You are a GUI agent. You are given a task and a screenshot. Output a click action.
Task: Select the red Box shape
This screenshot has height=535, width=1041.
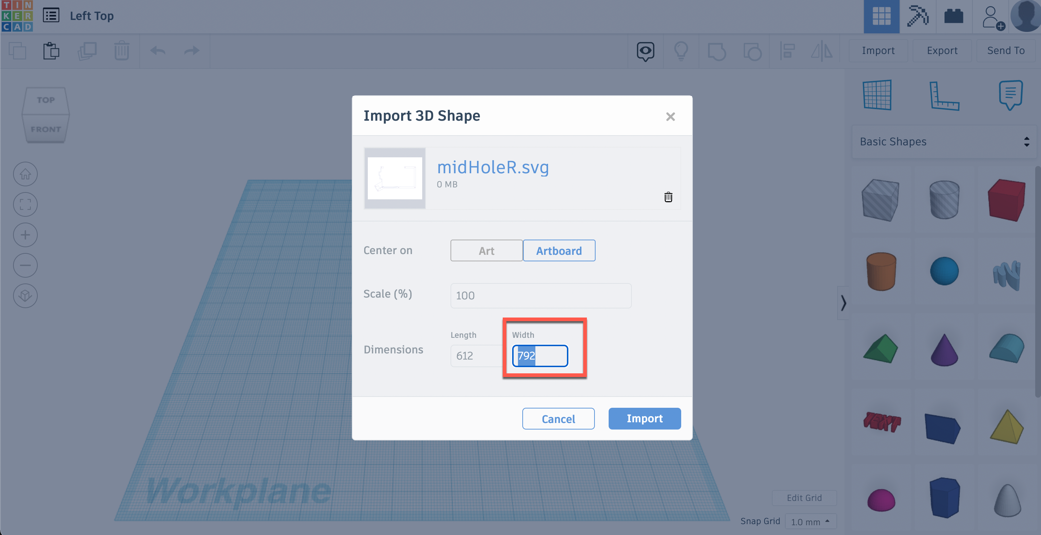point(1006,200)
